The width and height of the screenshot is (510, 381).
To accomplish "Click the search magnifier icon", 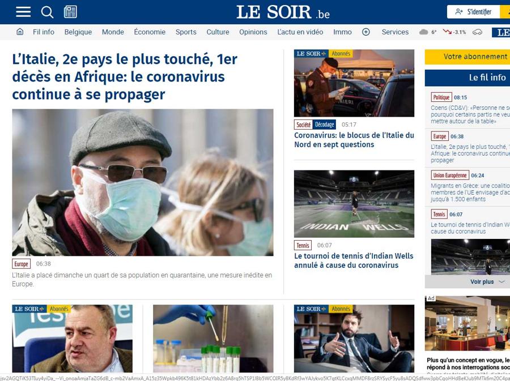I will (x=47, y=12).
